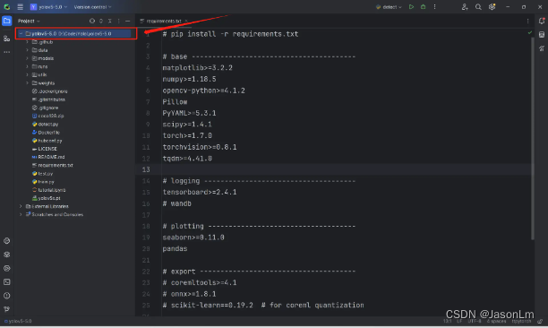Open the Database tool window

pyautogui.click(x=542, y=35)
